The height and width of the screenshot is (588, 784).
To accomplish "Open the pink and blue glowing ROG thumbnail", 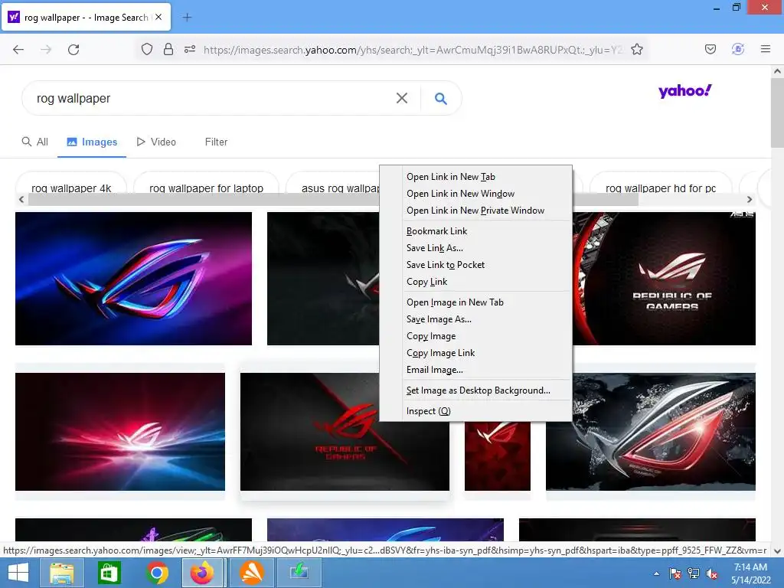I will click(x=120, y=432).
